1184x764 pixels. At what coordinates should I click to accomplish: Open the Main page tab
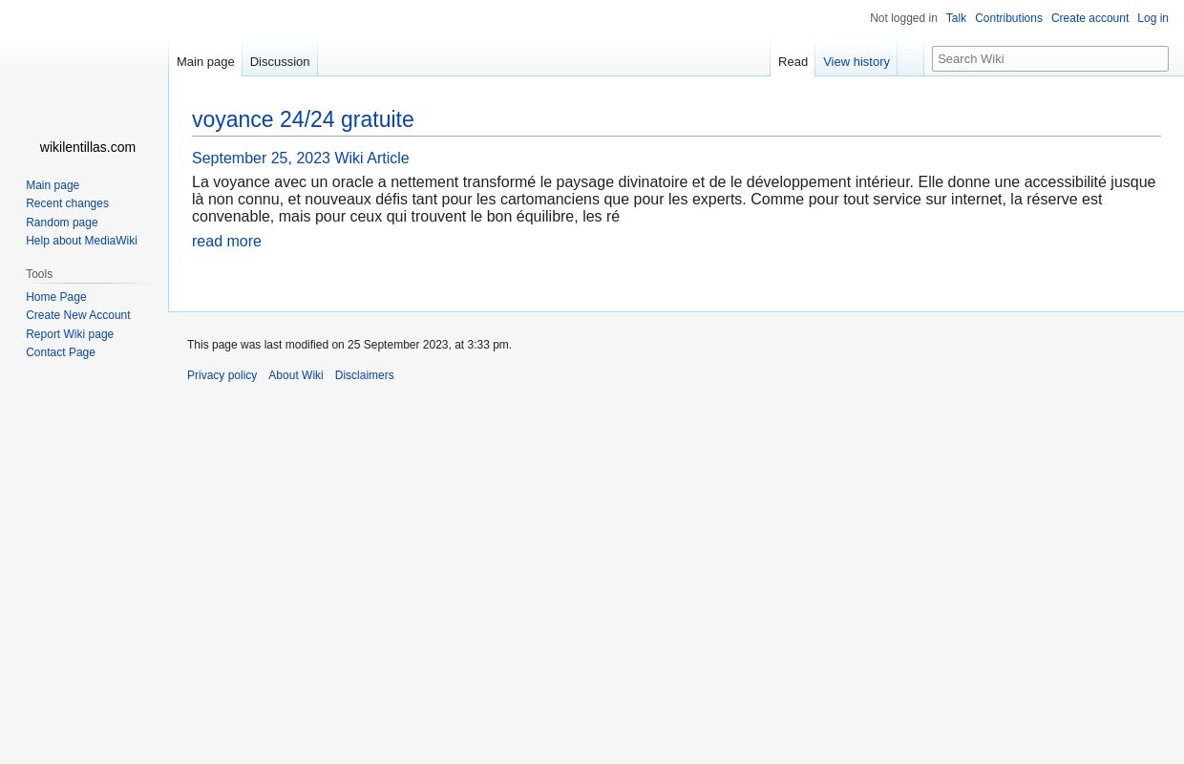point(205,61)
